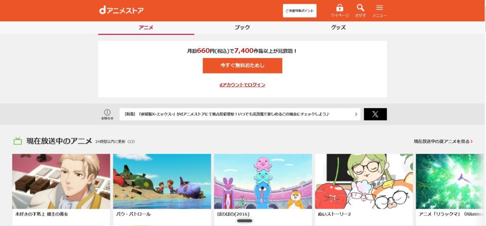
Task: Select the アニメ tab
Action: (146, 27)
